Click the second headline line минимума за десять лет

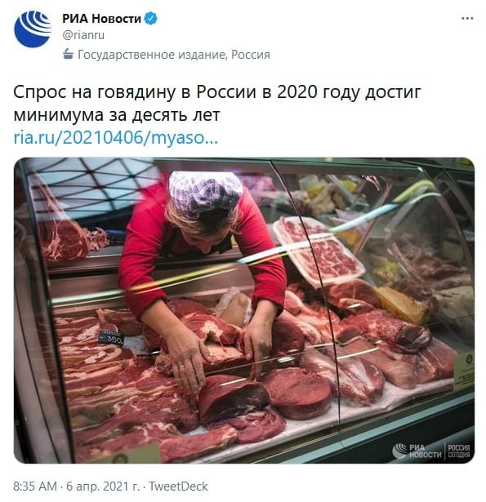coord(117,115)
